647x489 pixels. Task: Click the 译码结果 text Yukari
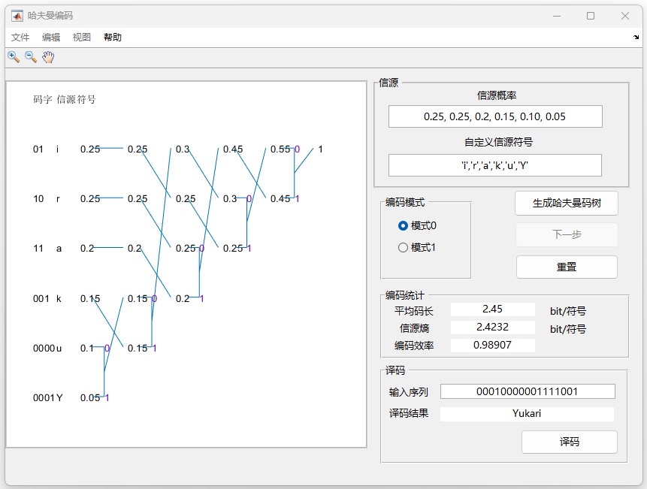pyautogui.click(x=527, y=414)
